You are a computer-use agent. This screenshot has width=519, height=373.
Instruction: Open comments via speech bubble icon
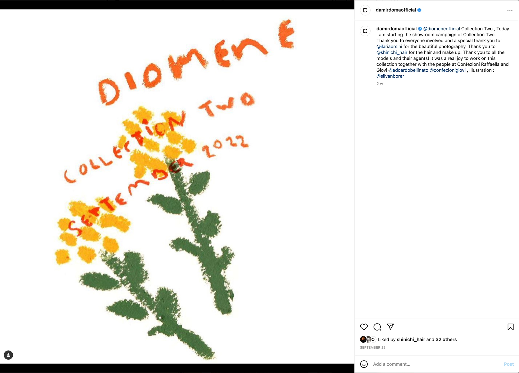pos(377,327)
